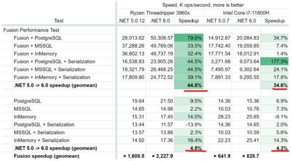Click the .NET 5.0.12 column header
292x161 pixels.
point(132,21)
